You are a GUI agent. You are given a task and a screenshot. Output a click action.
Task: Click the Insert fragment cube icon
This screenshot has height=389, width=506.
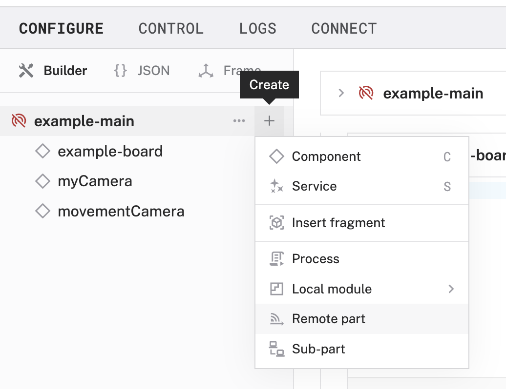click(x=277, y=222)
